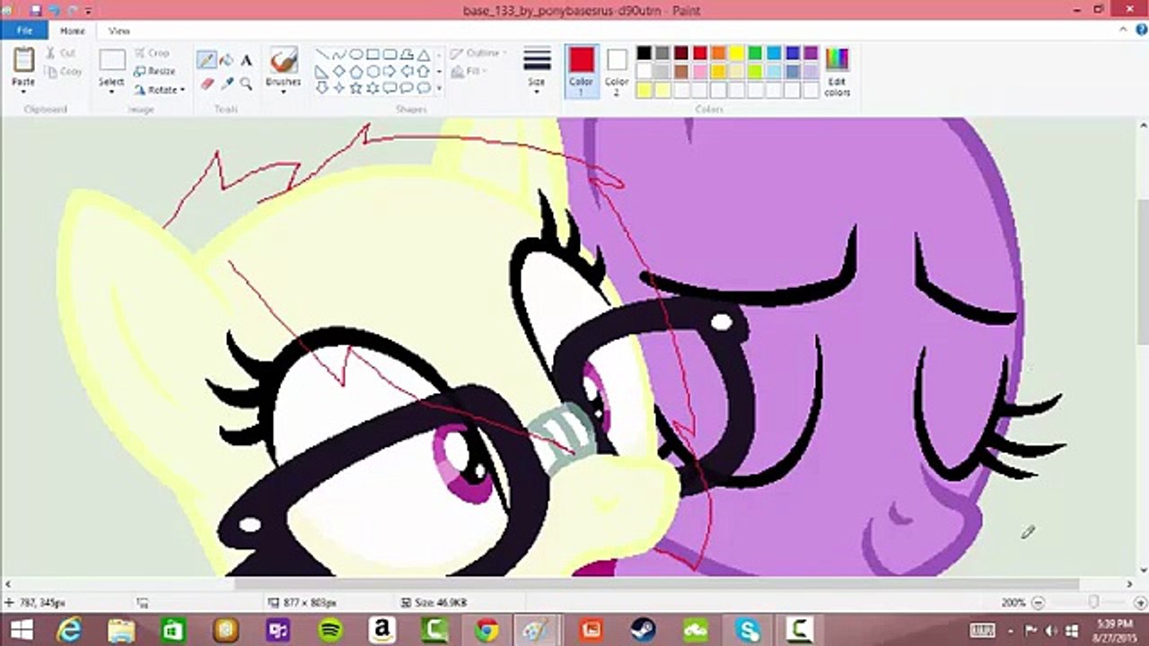1149x646 pixels.
Task: Click the Save icon in title bar
Action: tap(35, 10)
